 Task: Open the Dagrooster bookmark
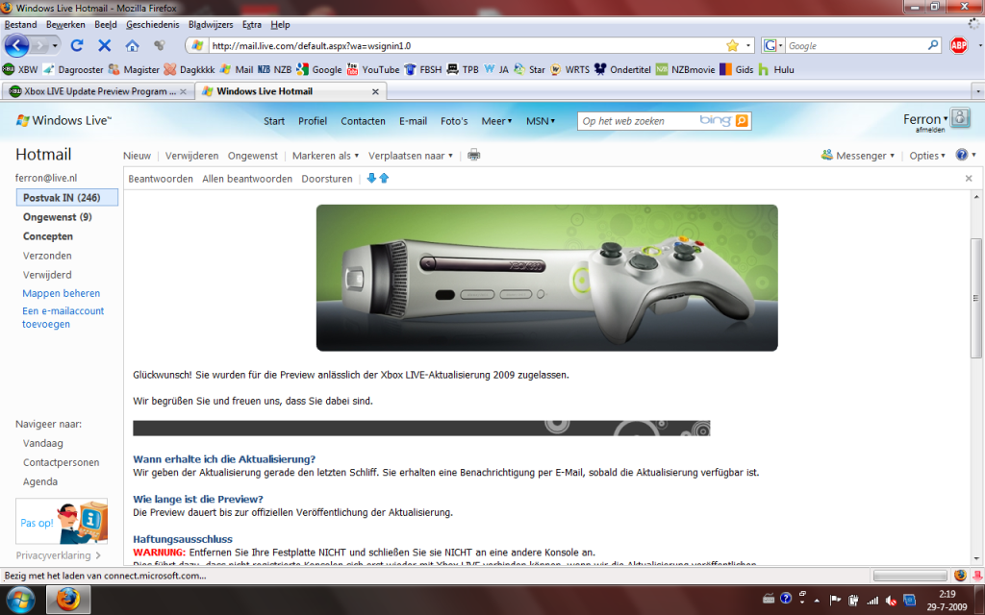73,69
